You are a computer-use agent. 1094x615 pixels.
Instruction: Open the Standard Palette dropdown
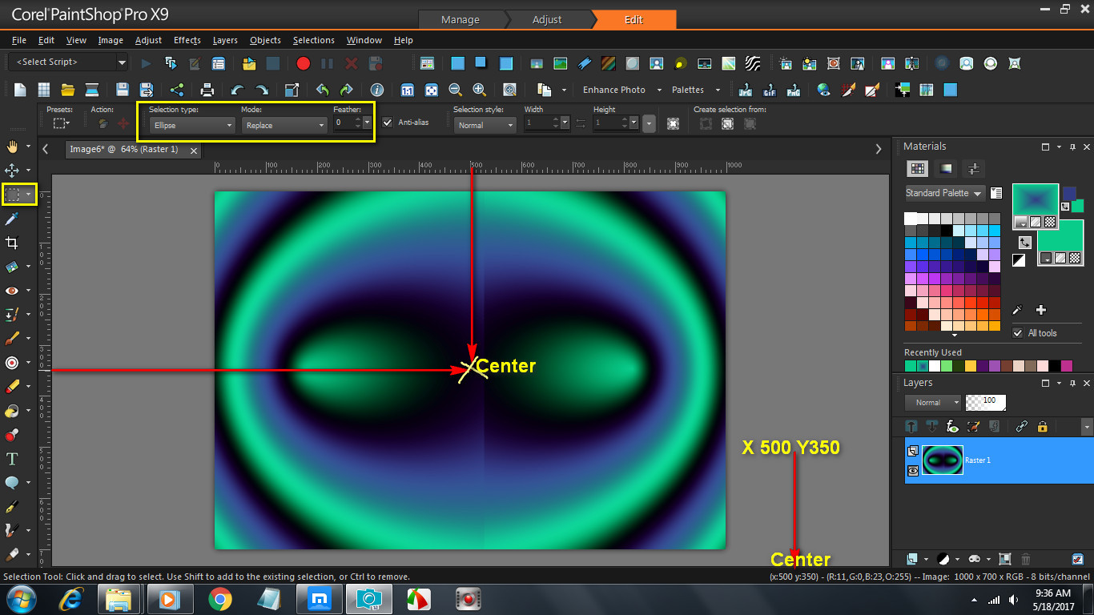tap(943, 193)
